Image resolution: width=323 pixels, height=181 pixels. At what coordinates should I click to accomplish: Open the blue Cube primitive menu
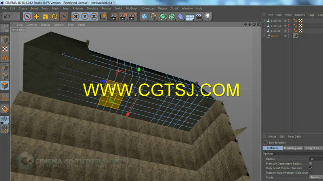pos(145,16)
